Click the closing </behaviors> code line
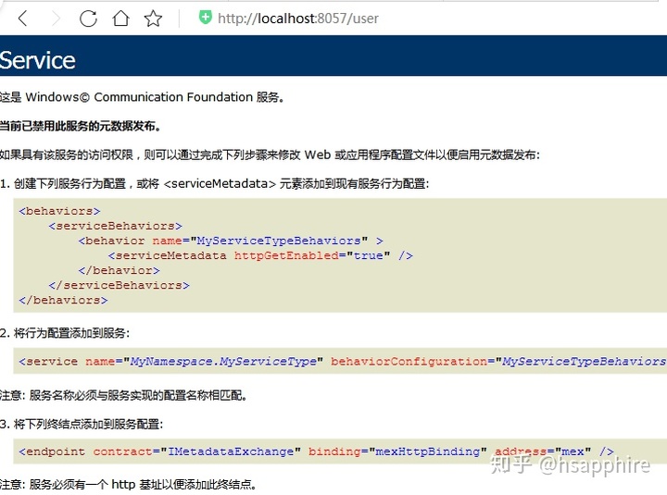Image resolution: width=667 pixels, height=495 pixels. tap(63, 300)
